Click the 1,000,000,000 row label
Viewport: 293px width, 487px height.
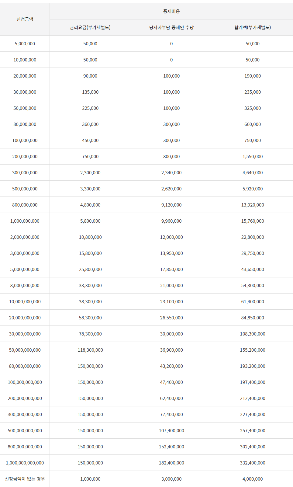25,221
